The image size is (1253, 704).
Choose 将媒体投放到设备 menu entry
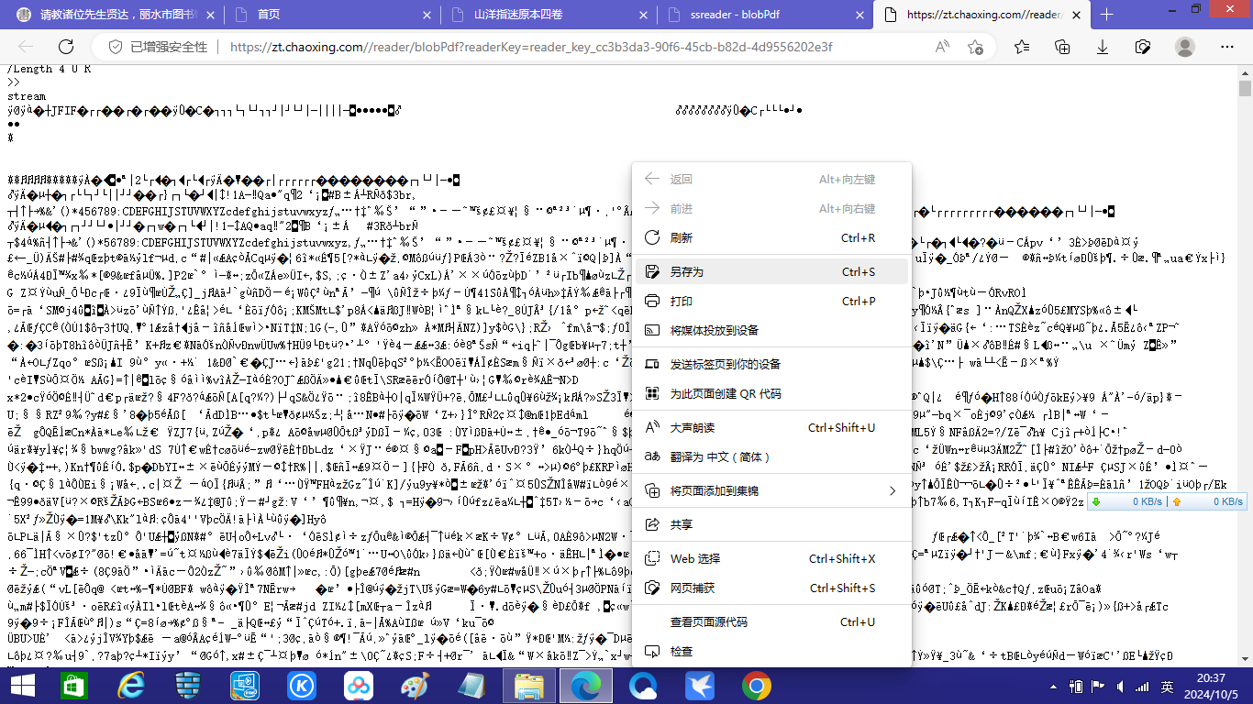771,330
